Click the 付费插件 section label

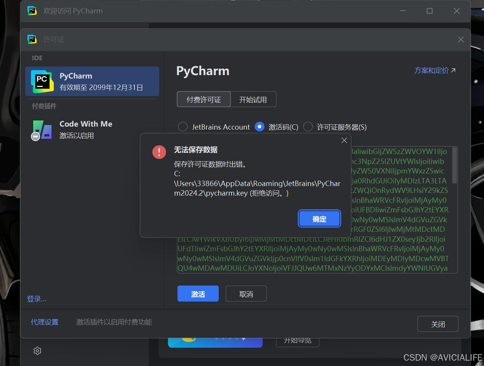[x=44, y=106]
